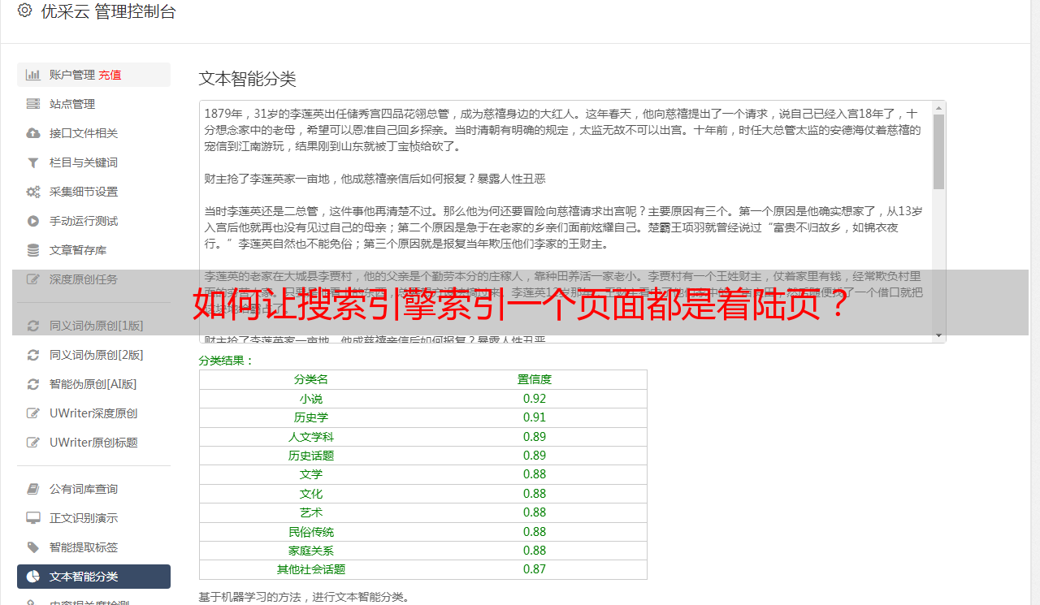
Task: Click the tag icon for 智能提取标签
Action: (x=33, y=547)
